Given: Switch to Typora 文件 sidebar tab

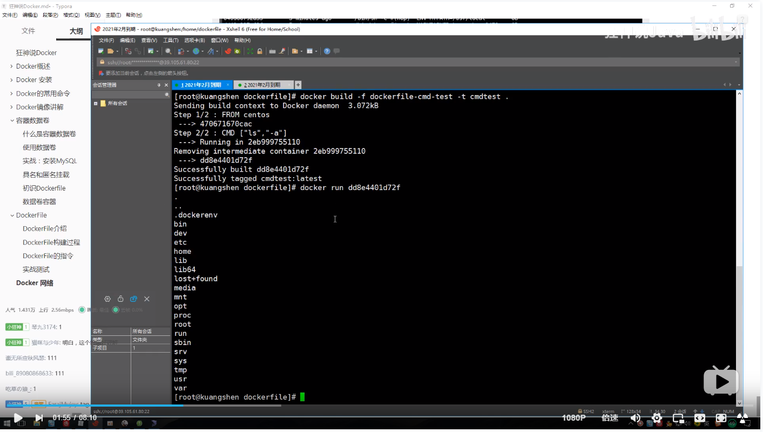Looking at the screenshot, I should click(28, 31).
